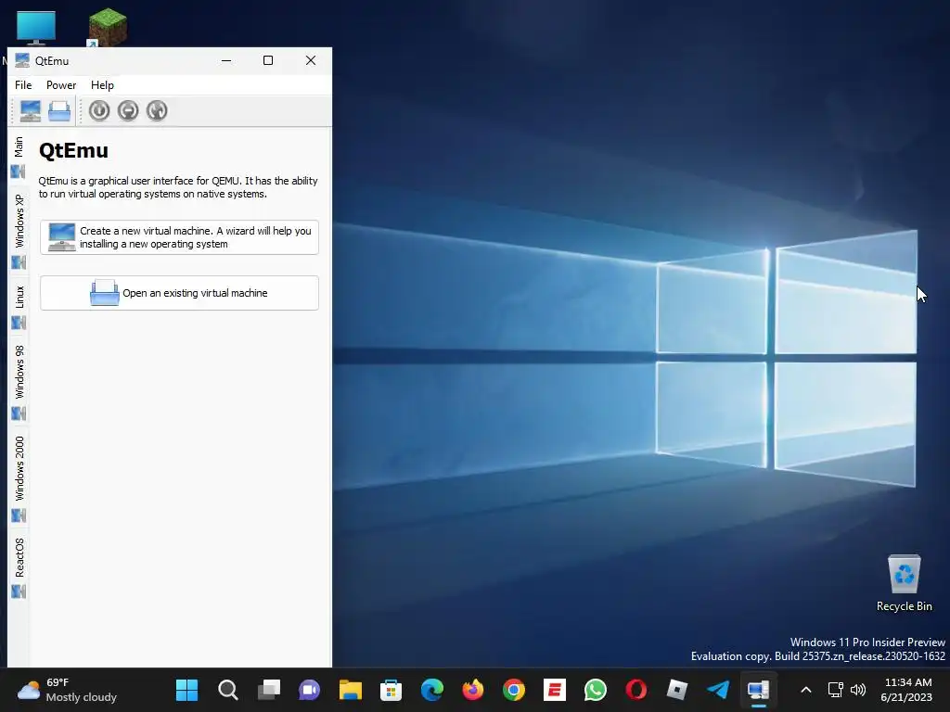950x712 pixels.
Task: Switch to the Main vertical tab
Action: point(19,157)
